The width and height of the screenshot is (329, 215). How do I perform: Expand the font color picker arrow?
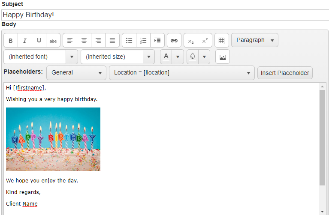(x=178, y=57)
